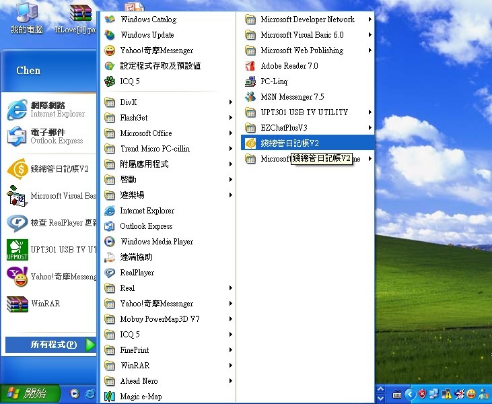Click 檢查 RealPlayer 更新 icon
The height and width of the screenshot is (404, 492).
tap(17, 223)
